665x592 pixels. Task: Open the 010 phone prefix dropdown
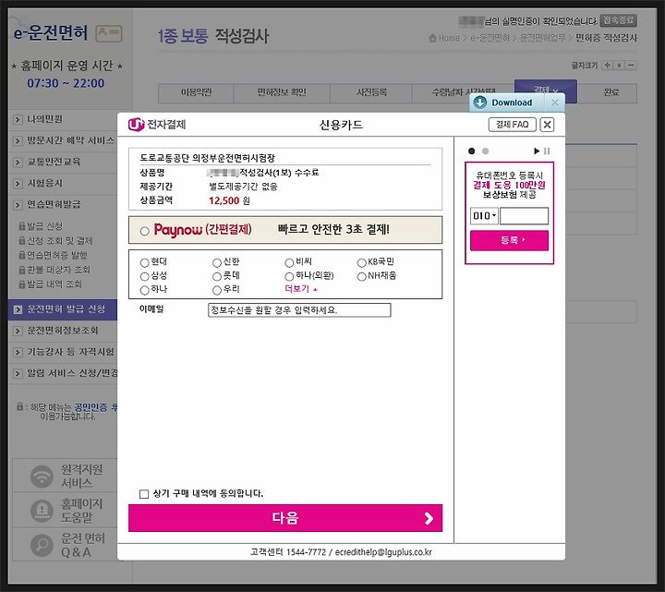[483, 216]
